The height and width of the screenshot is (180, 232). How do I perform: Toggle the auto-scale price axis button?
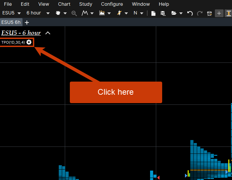228,13
